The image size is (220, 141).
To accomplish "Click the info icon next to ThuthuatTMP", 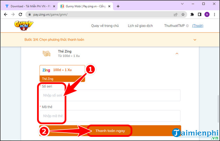I will (x=187, y=26).
